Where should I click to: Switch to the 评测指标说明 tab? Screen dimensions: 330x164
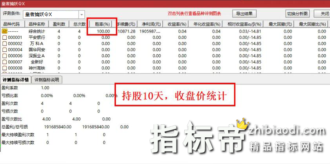click(x=46, y=80)
